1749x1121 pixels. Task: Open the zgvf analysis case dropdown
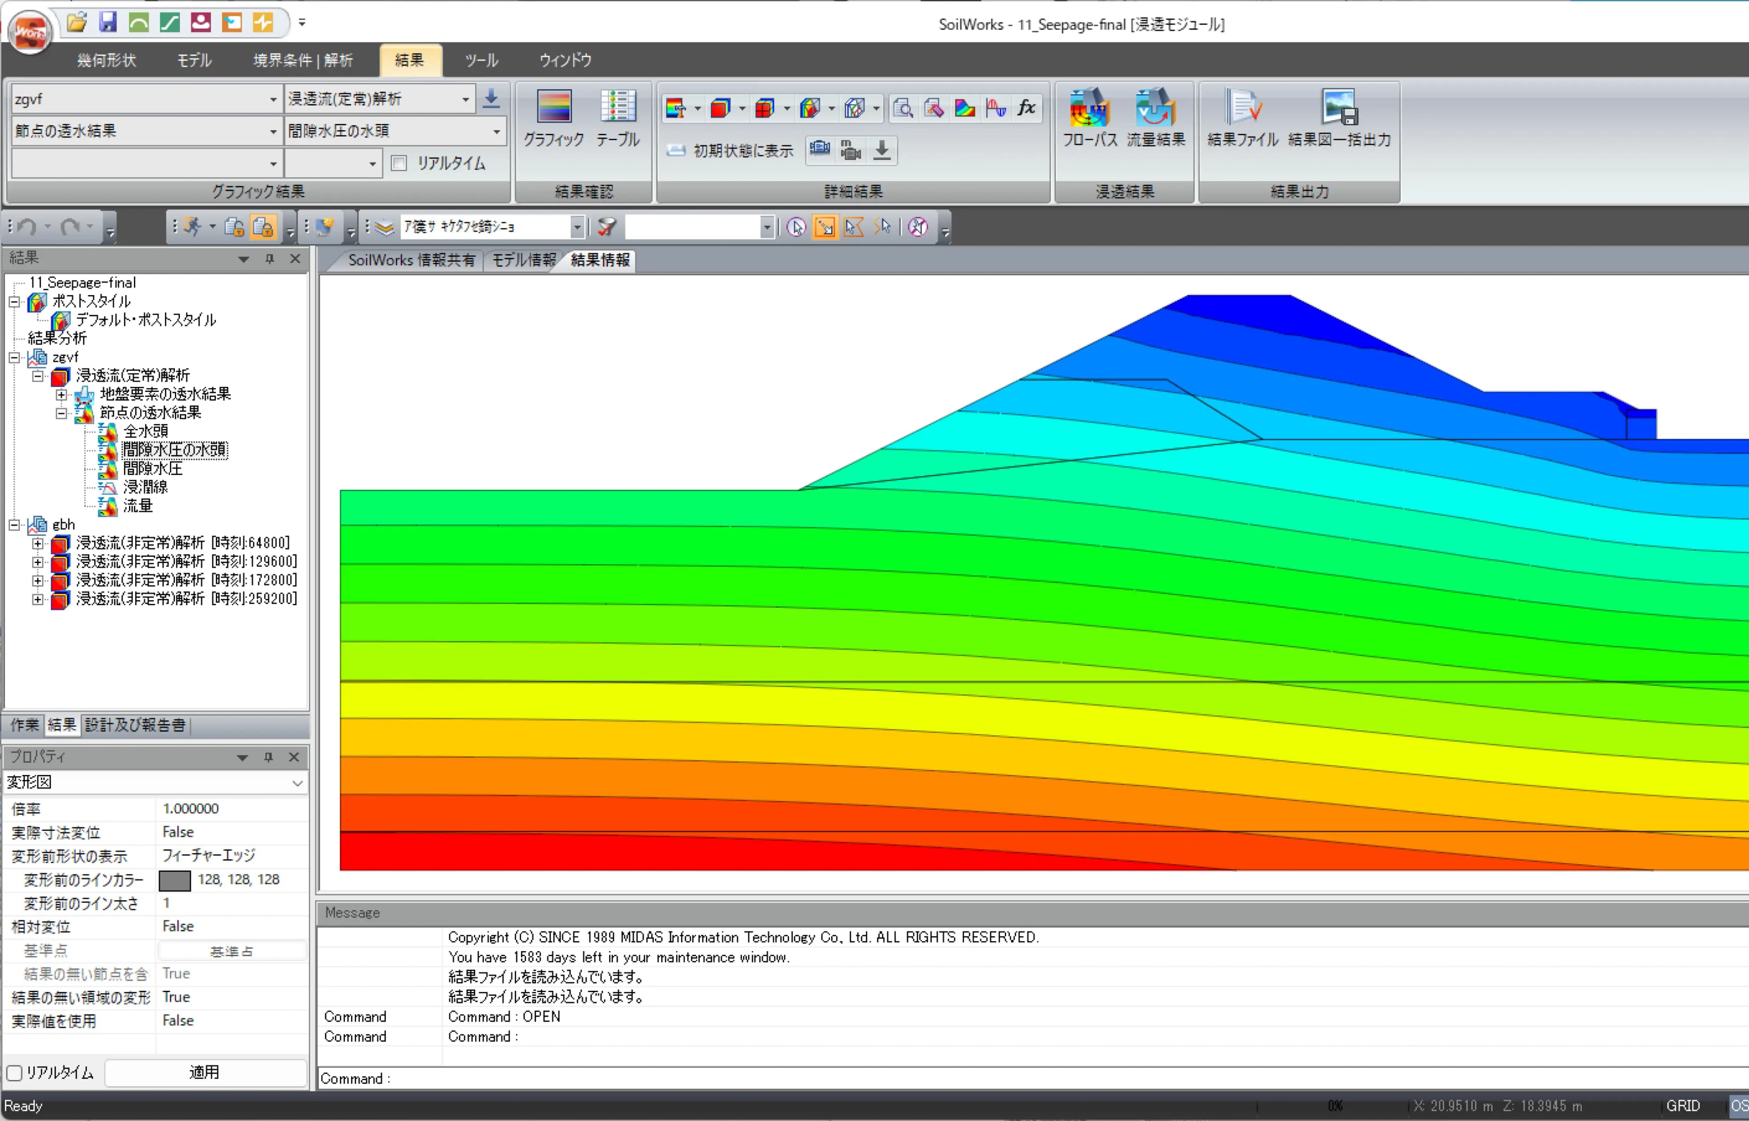[273, 99]
